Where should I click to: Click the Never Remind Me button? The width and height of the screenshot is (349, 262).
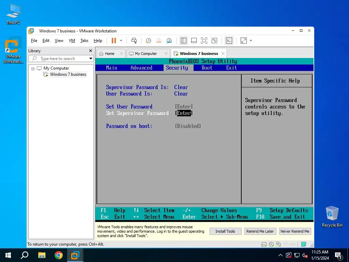295,231
